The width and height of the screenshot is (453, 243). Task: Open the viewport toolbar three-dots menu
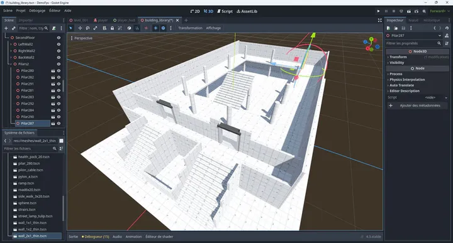[171, 28]
